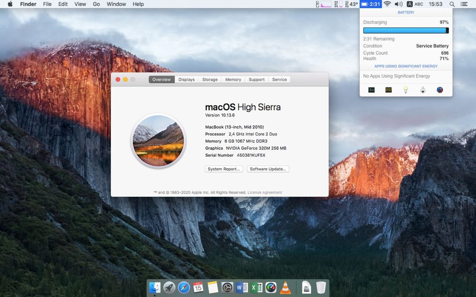Open the iStat memory meter menu
The height and width of the screenshot is (297, 476).
338,4
